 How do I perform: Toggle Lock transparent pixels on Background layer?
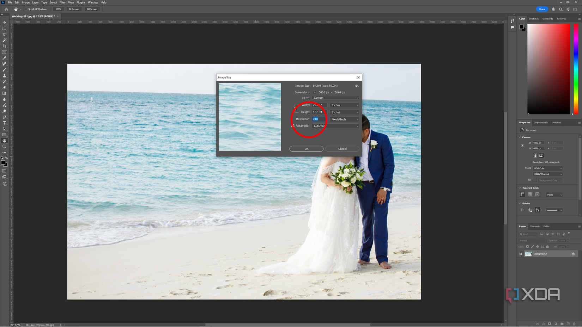527,247
